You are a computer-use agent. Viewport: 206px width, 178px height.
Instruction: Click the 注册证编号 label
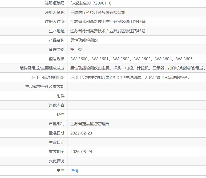(x=55, y=3)
